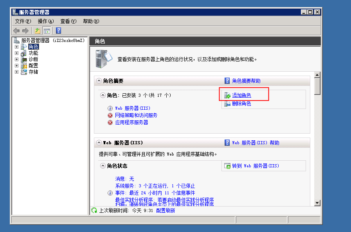Toggle the show/hide console tree icon

click(x=47, y=31)
